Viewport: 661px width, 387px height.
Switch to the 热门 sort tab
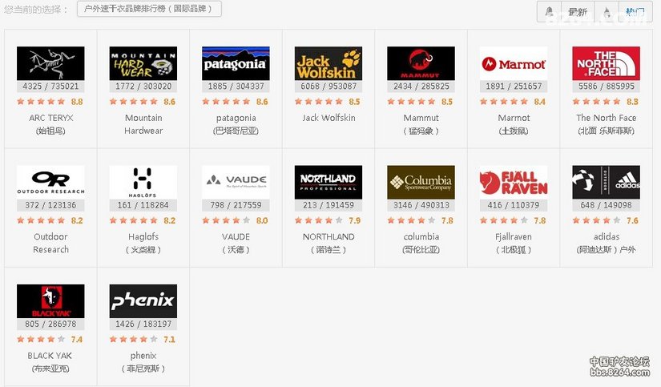(635, 12)
